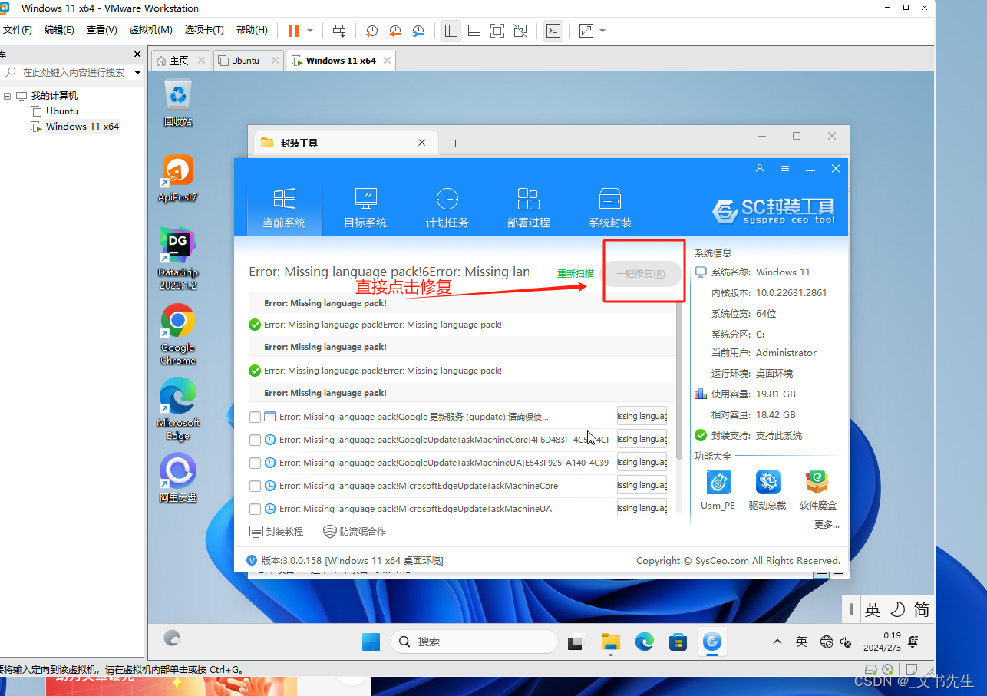Viewport: 987px width, 696px height.
Task: Open the 文件(F) menu in VMware
Action: [18, 30]
